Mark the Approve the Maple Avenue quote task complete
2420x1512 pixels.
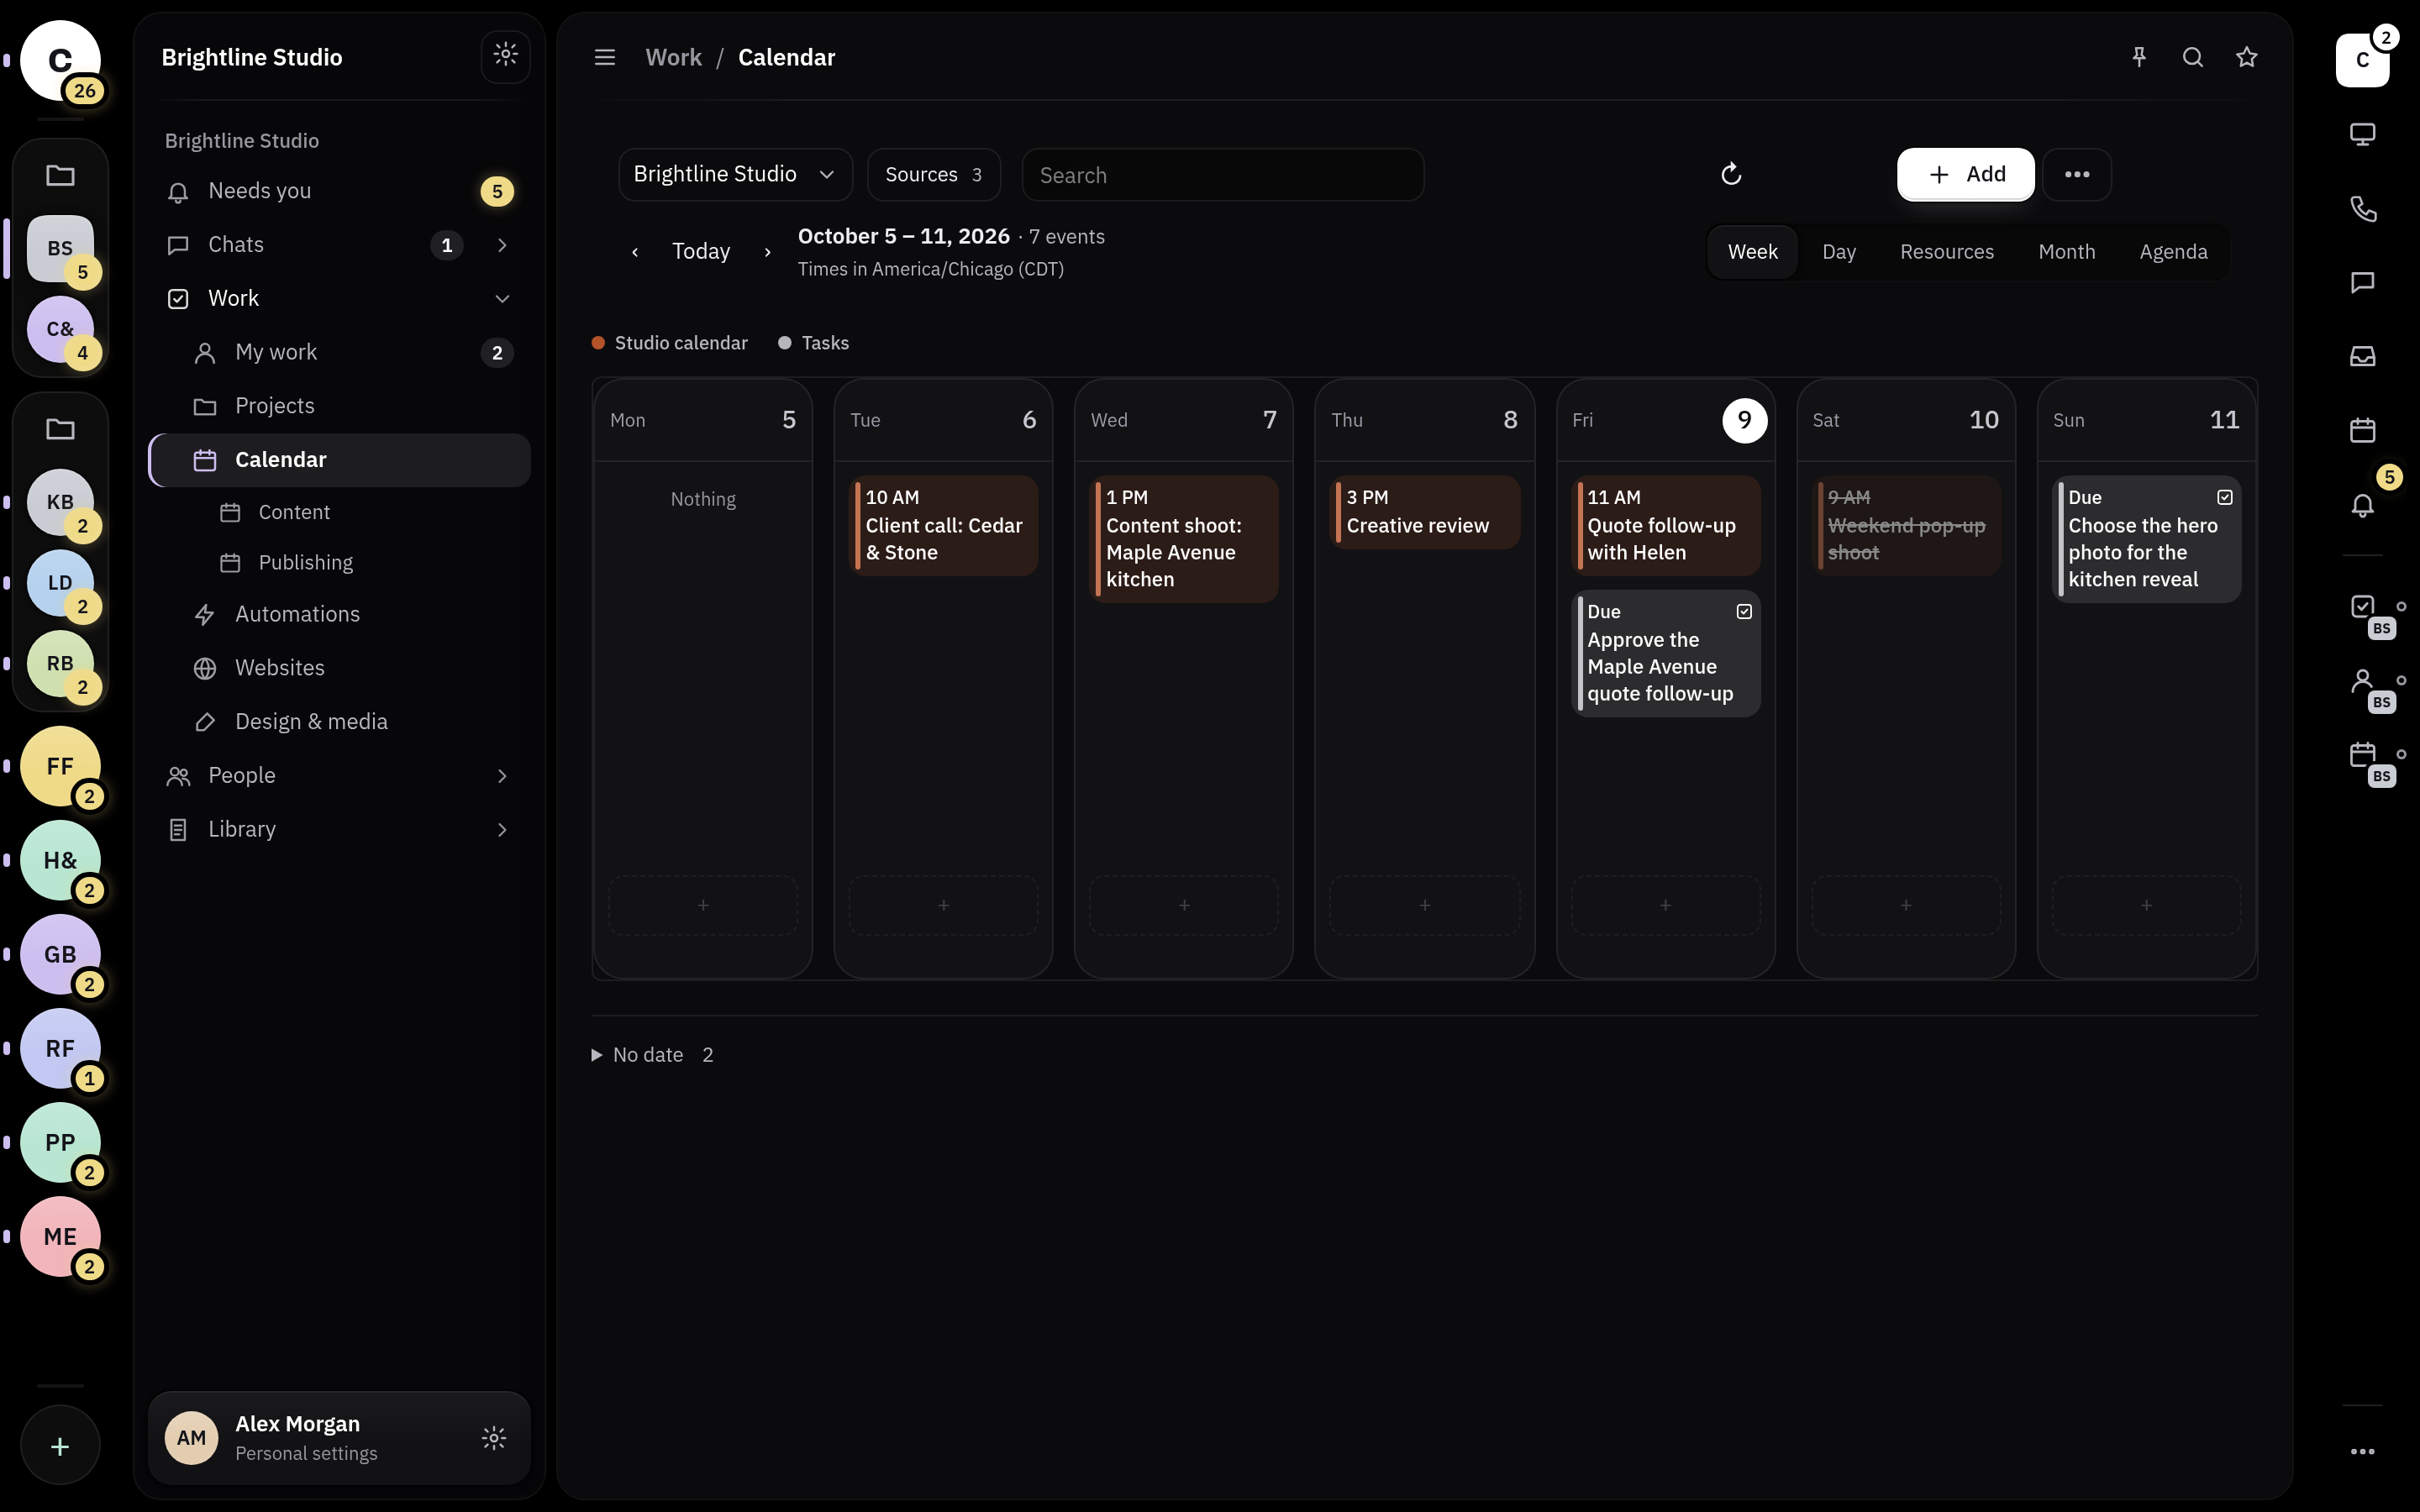tap(1744, 611)
